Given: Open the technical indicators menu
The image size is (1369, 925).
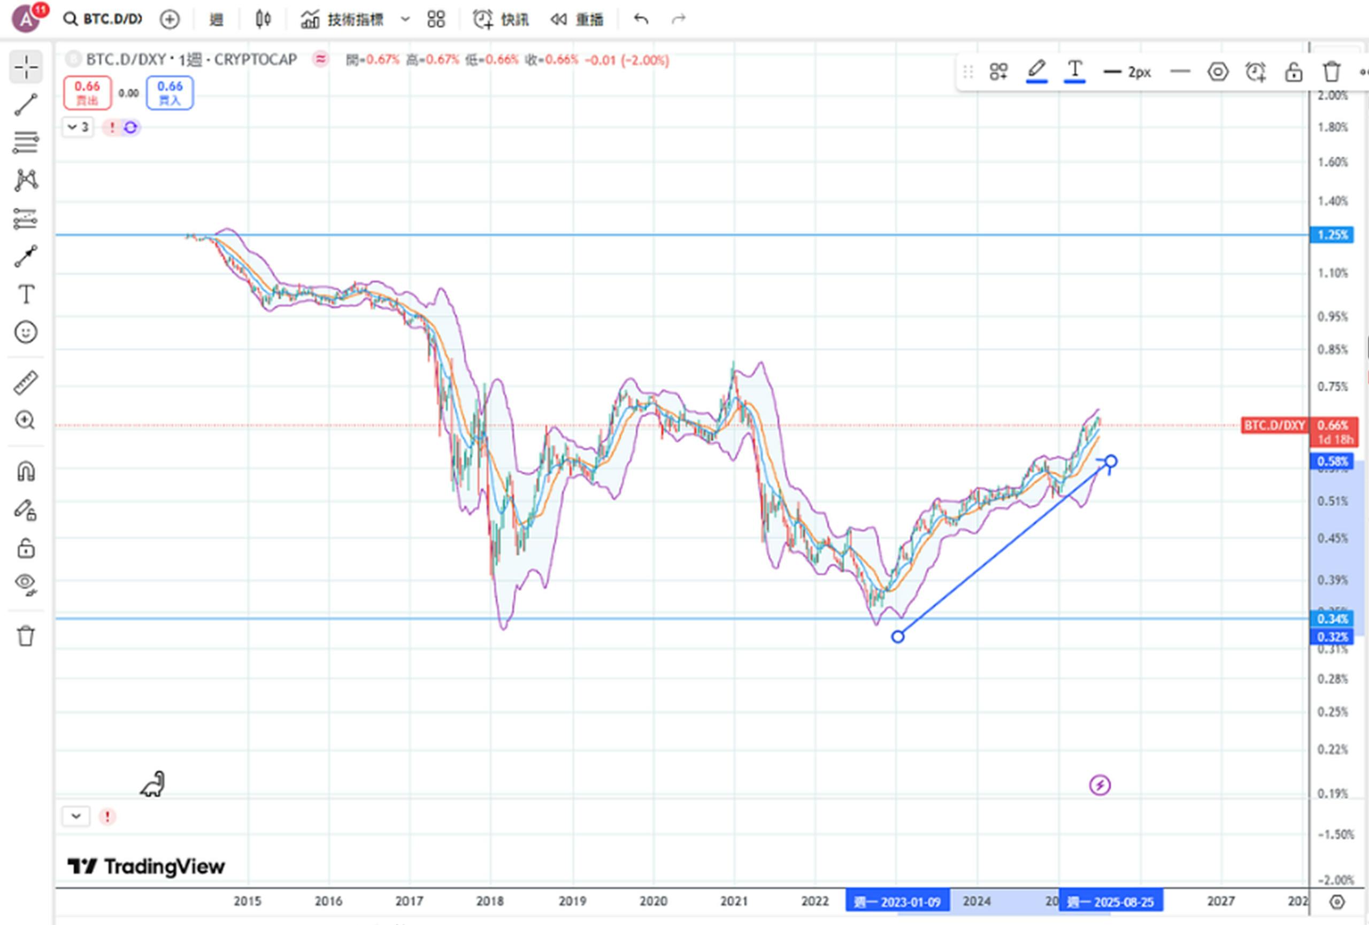Looking at the screenshot, I should pos(343,19).
